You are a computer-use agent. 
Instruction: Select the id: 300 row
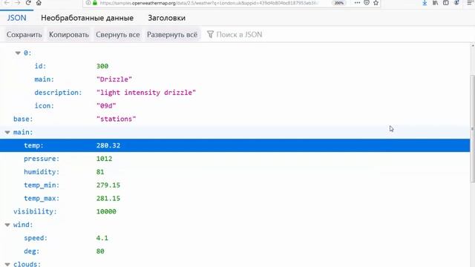(x=235, y=66)
